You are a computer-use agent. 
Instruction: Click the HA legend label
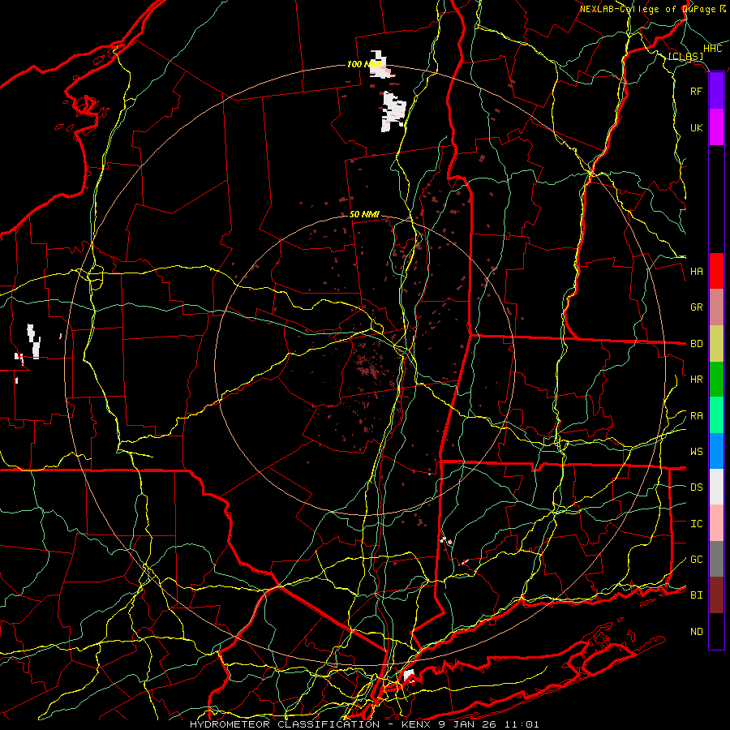click(697, 271)
